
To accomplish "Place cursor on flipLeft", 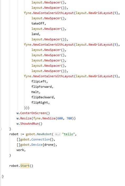I will [39, 81].
